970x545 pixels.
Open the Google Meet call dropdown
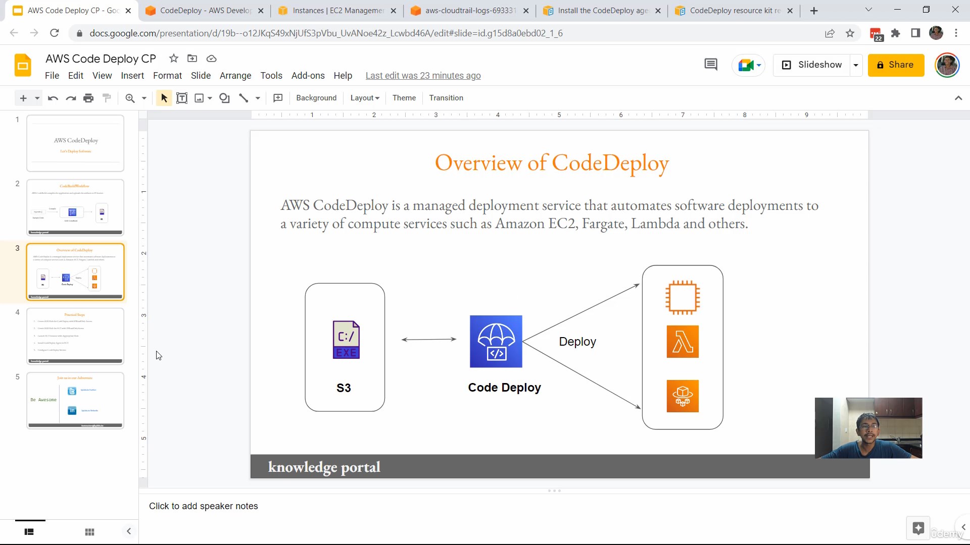pos(749,65)
